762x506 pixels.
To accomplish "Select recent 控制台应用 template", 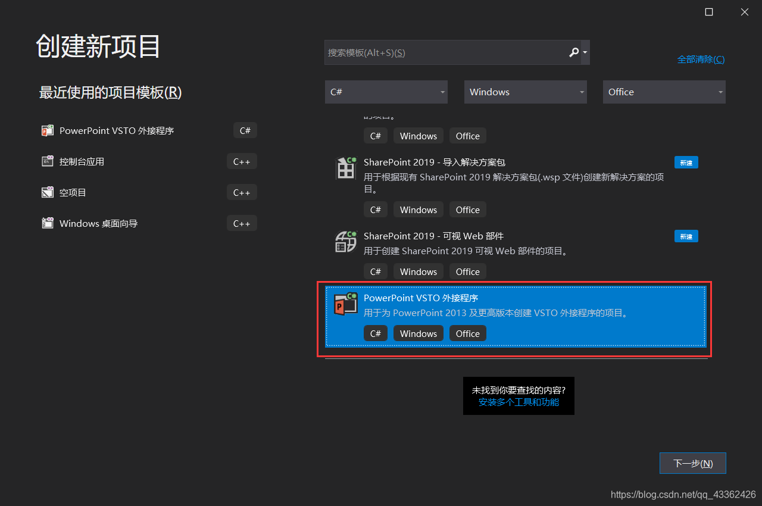I will pos(149,161).
